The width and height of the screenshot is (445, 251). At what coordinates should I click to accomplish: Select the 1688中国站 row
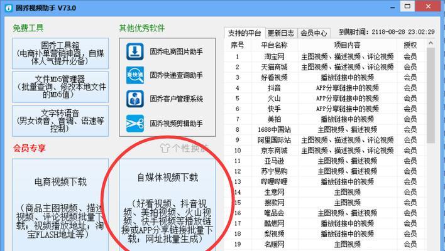[325, 129]
